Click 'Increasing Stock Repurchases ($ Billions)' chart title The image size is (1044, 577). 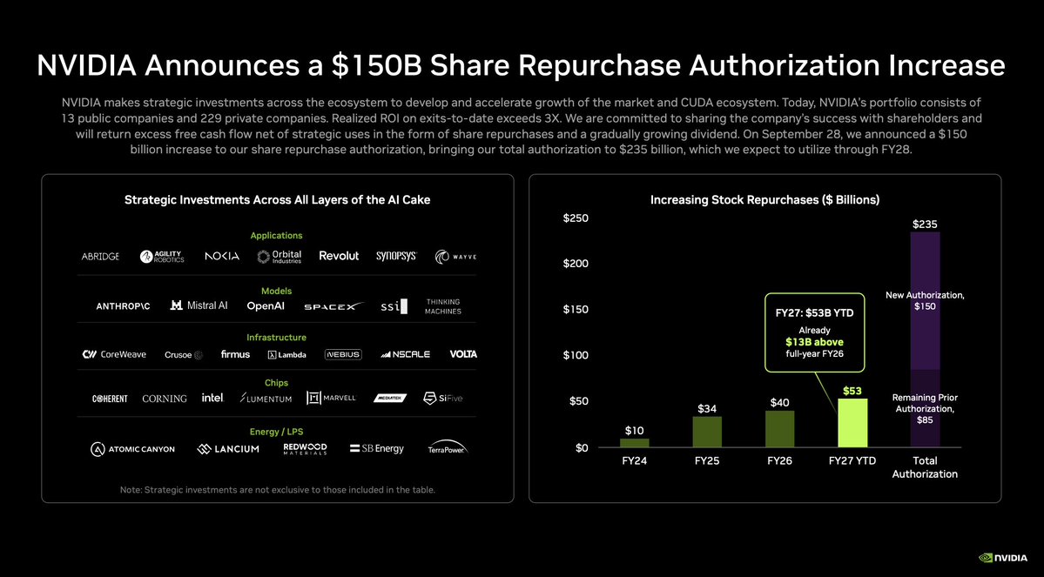pos(765,199)
